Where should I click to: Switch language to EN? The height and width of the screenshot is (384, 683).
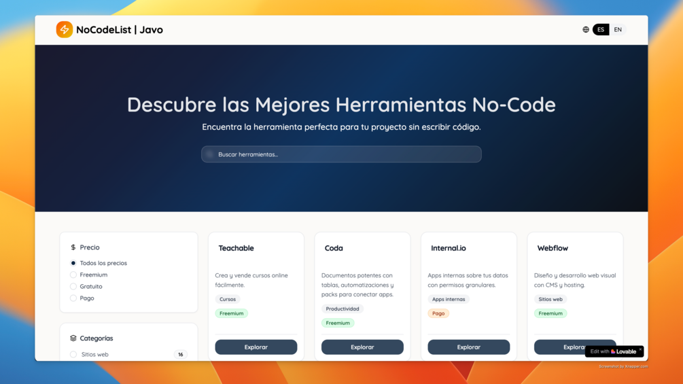tap(618, 30)
